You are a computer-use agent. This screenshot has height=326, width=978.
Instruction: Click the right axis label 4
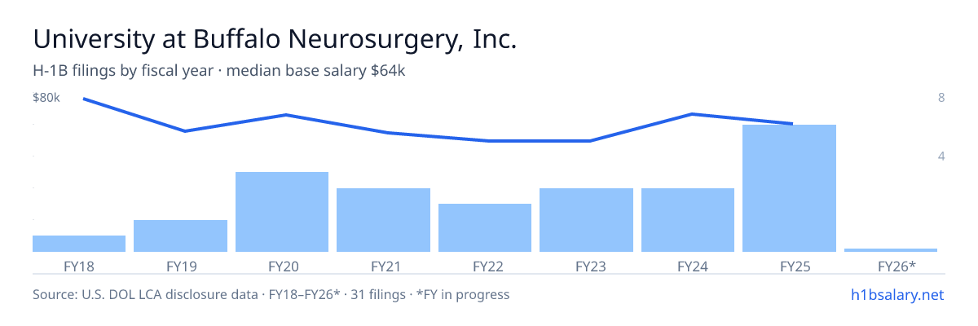click(941, 156)
